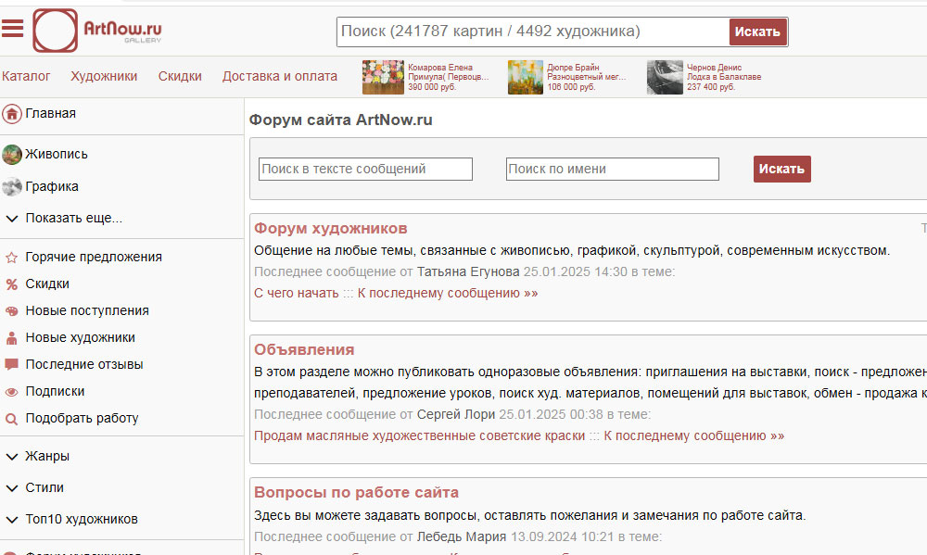The image size is (927, 555).
Task: Click the star icon for Горячие предложения
Action: point(12,258)
